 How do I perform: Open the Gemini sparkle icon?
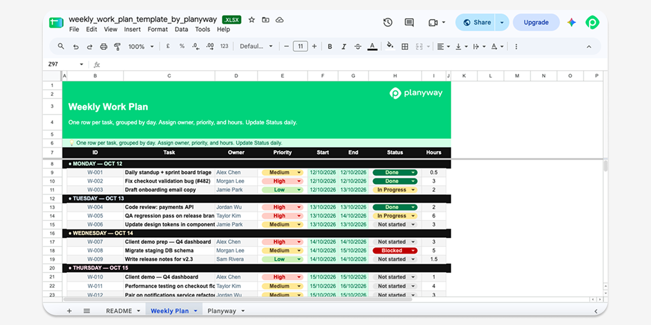coord(571,22)
